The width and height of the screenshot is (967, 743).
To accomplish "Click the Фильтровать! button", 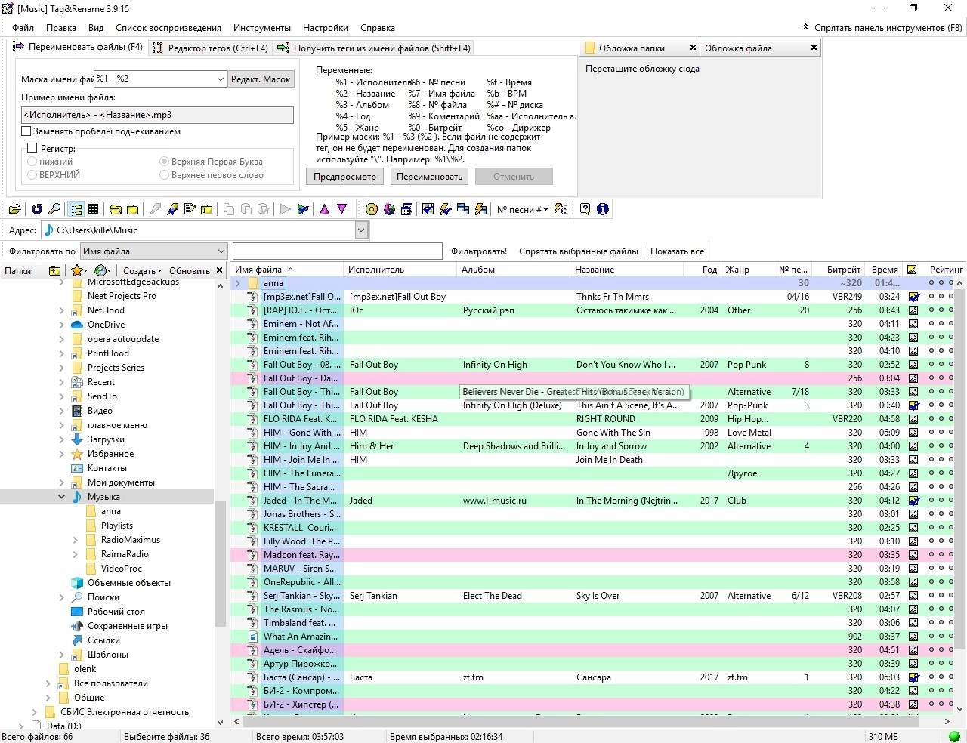I will coord(479,251).
